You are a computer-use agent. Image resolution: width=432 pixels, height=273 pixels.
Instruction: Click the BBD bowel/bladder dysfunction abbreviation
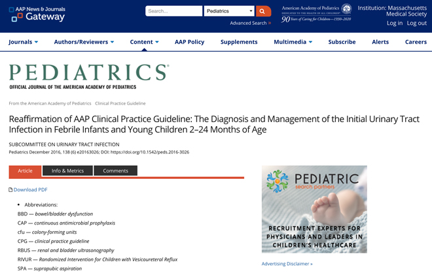(55, 214)
